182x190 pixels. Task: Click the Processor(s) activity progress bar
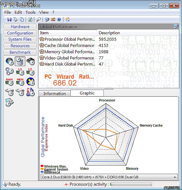point(131,184)
